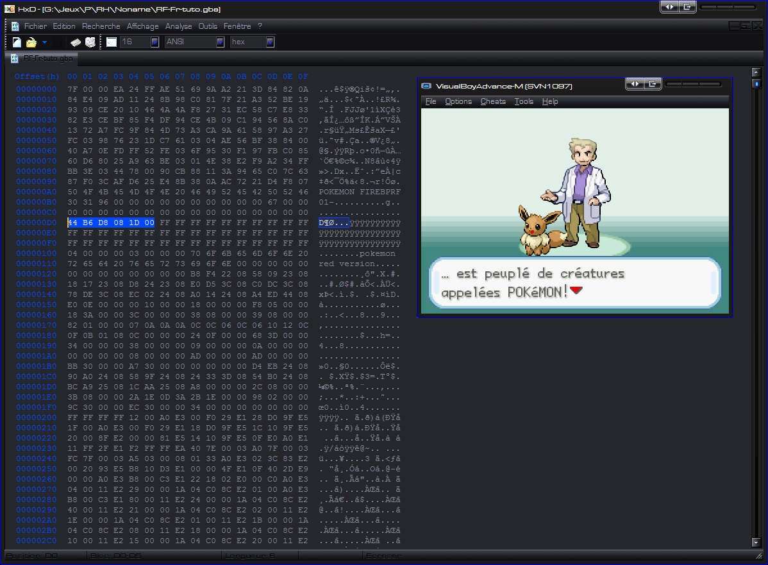
Task: Click the Offset(h) column header
Action: point(37,76)
